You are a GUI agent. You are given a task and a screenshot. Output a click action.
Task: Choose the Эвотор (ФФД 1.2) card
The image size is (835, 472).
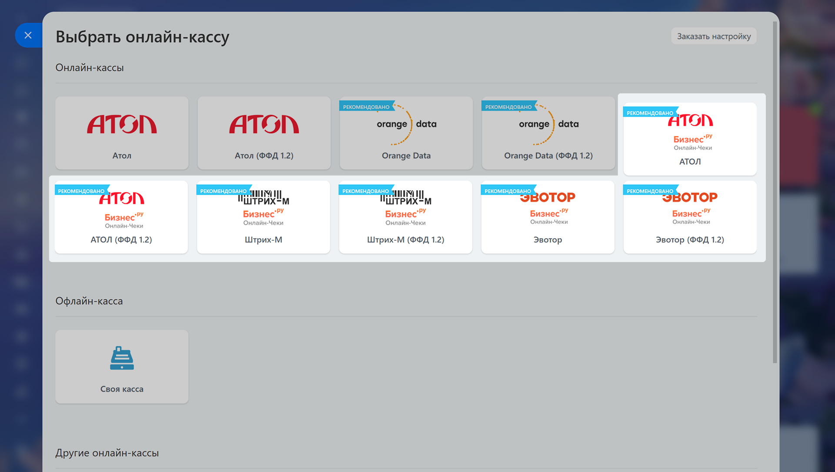click(690, 217)
